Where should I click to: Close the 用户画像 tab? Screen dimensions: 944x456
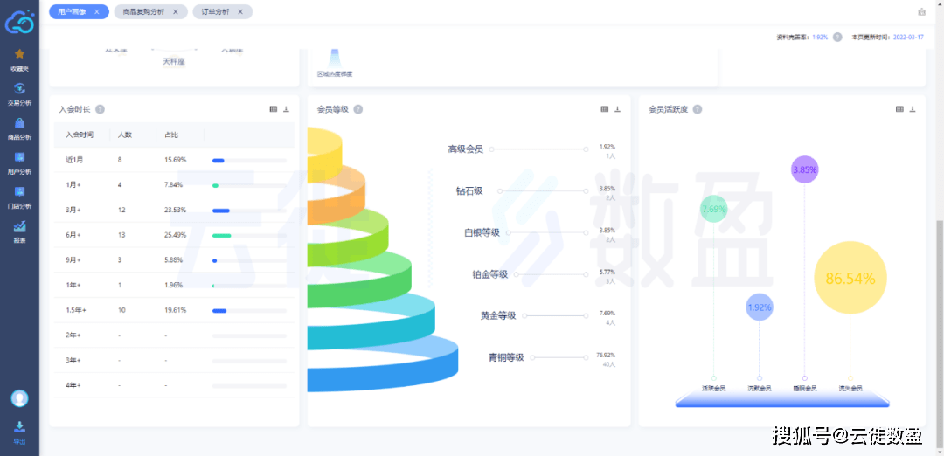(98, 11)
